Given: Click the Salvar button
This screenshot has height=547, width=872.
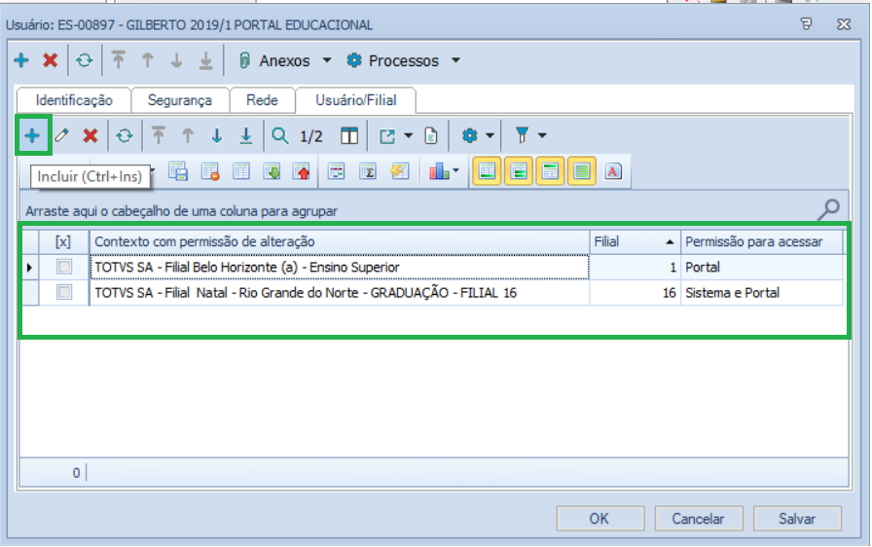Looking at the screenshot, I should tap(797, 518).
